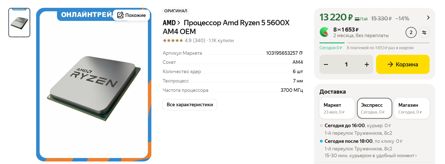Copy the article number 103195653257
The height and width of the screenshot is (164, 445).
coord(301,53)
